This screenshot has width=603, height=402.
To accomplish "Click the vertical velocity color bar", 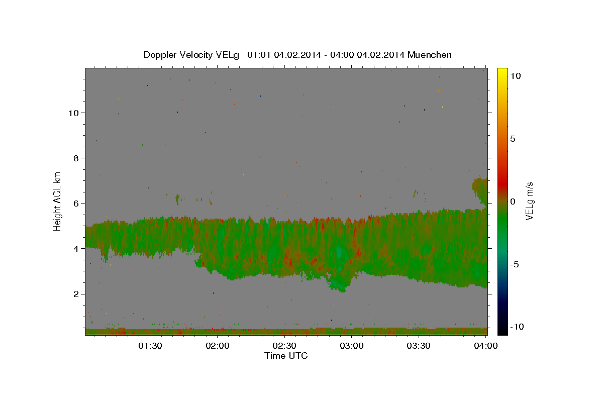I will click(x=502, y=201).
